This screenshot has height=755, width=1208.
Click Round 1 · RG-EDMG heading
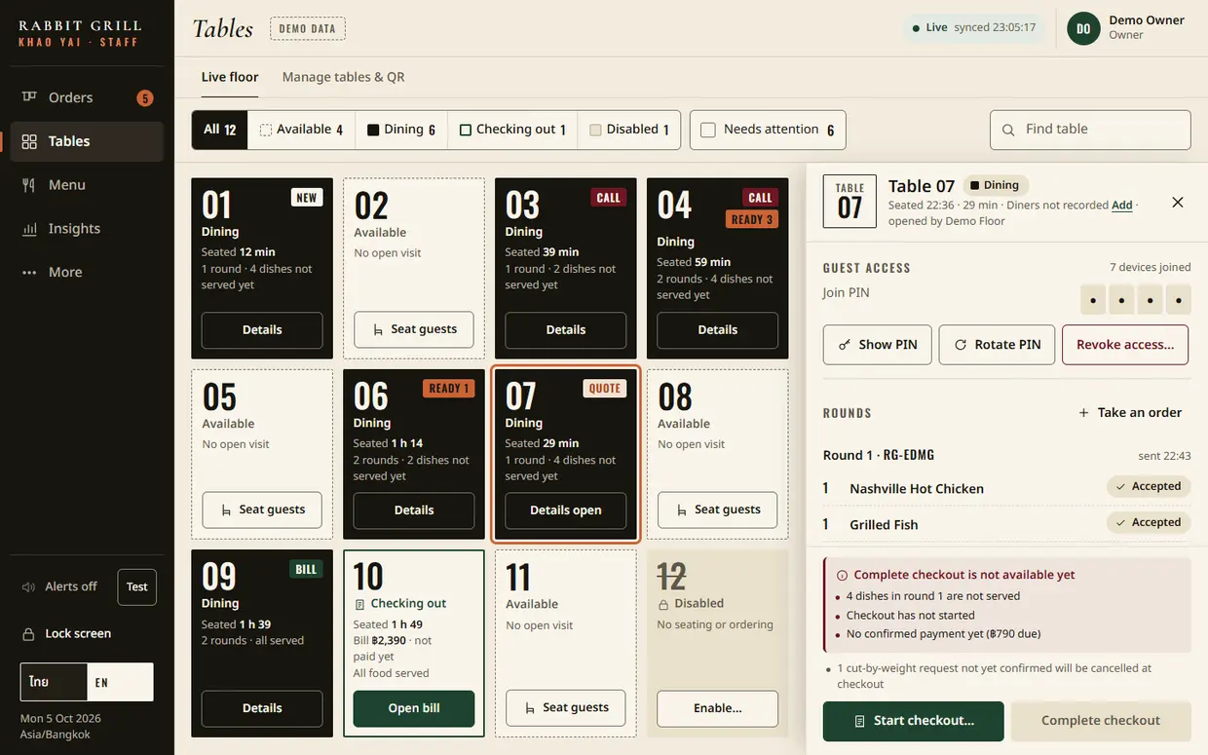[x=879, y=456]
